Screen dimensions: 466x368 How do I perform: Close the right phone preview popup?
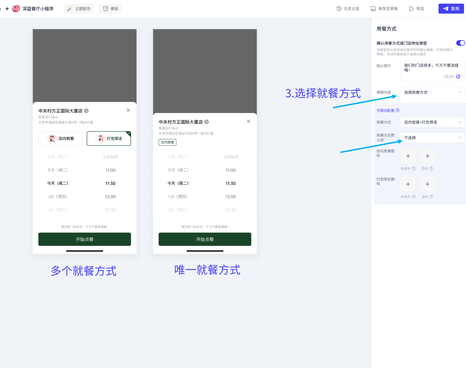(249, 122)
